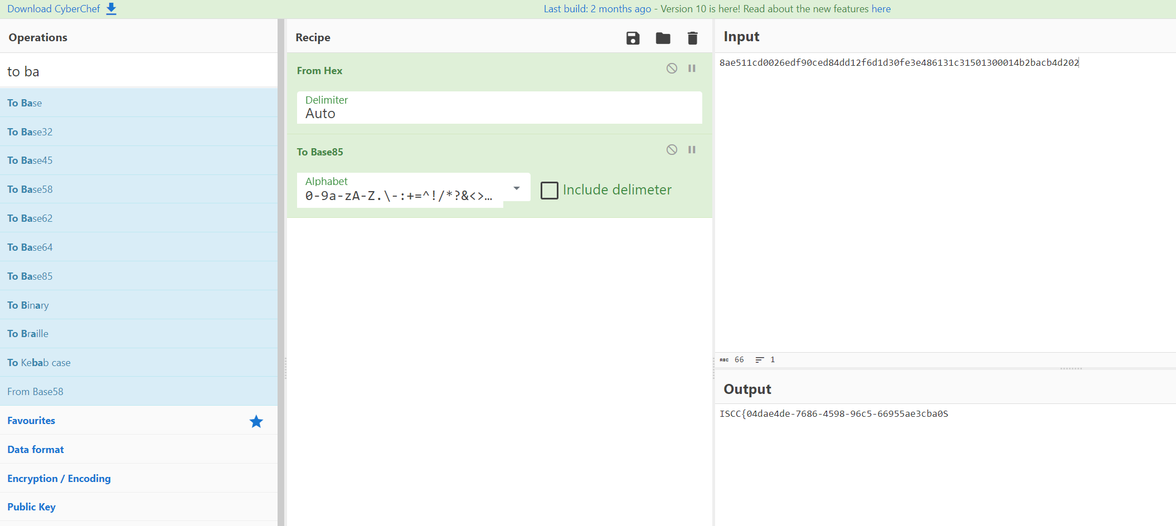Select the To Base62 operation
Viewport: 1176px width, 526px height.
(139, 218)
